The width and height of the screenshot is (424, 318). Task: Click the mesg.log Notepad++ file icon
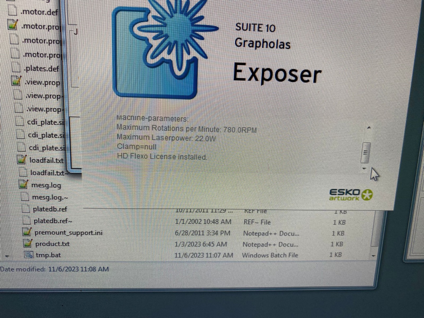[x=24, y=184]
